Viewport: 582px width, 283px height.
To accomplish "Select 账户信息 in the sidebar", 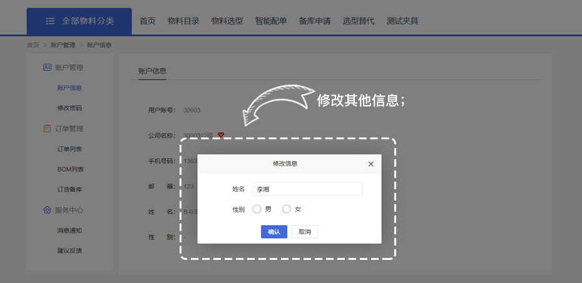I will 69,88.
